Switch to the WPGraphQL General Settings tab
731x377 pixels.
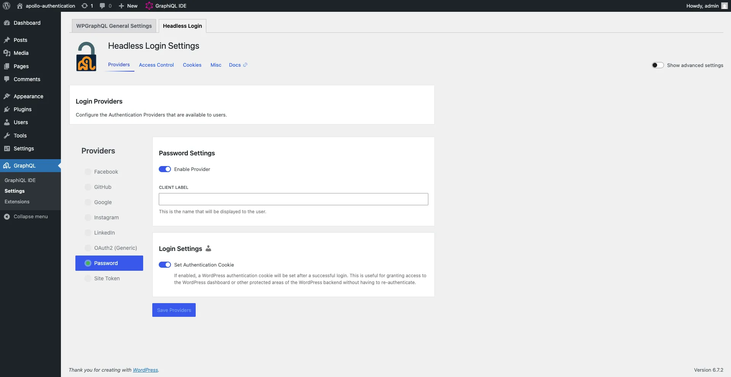[113, 26]
